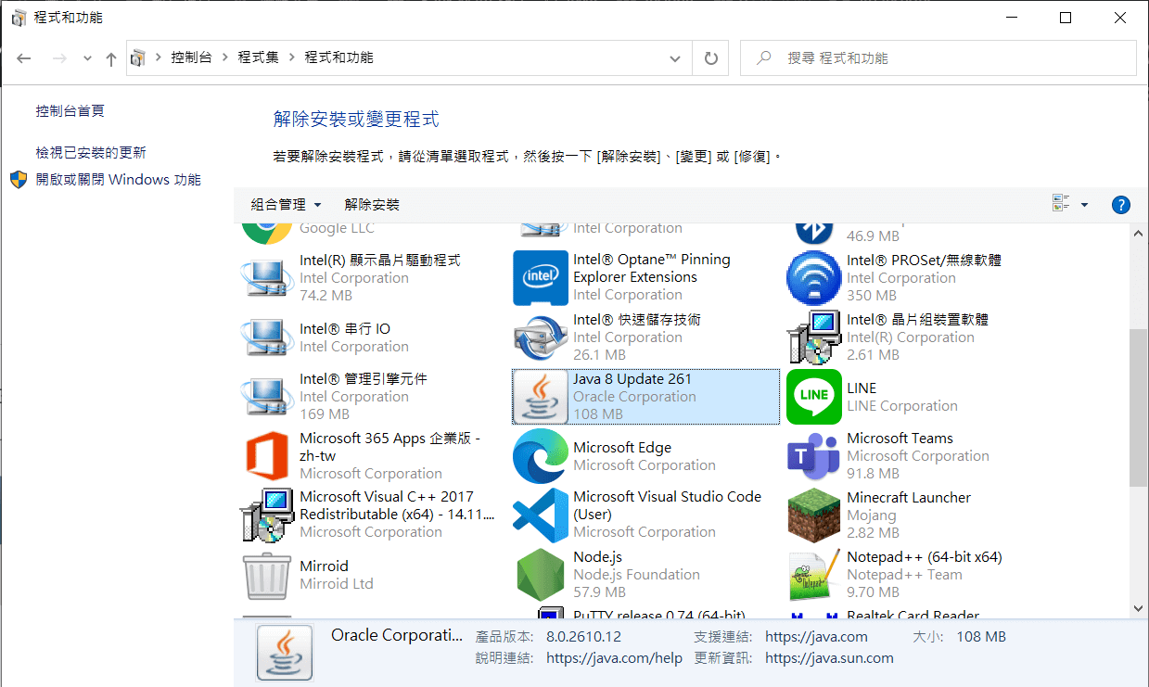1149x687 pixels.
Task: Click the Visual Studio Code icon
Action: [x=541, y=515]
